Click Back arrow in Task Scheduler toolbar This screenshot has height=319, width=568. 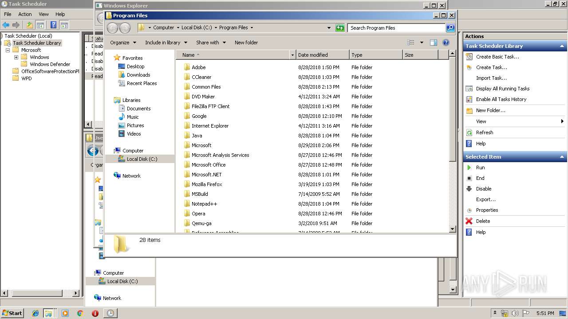click(6, 25)
